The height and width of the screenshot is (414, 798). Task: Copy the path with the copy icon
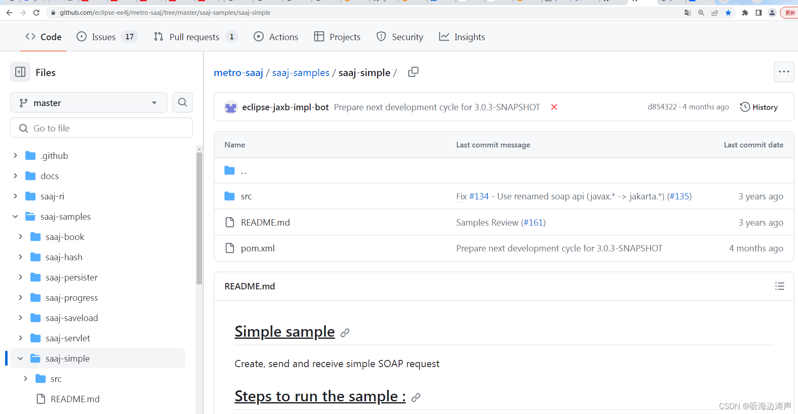(413, 72)
